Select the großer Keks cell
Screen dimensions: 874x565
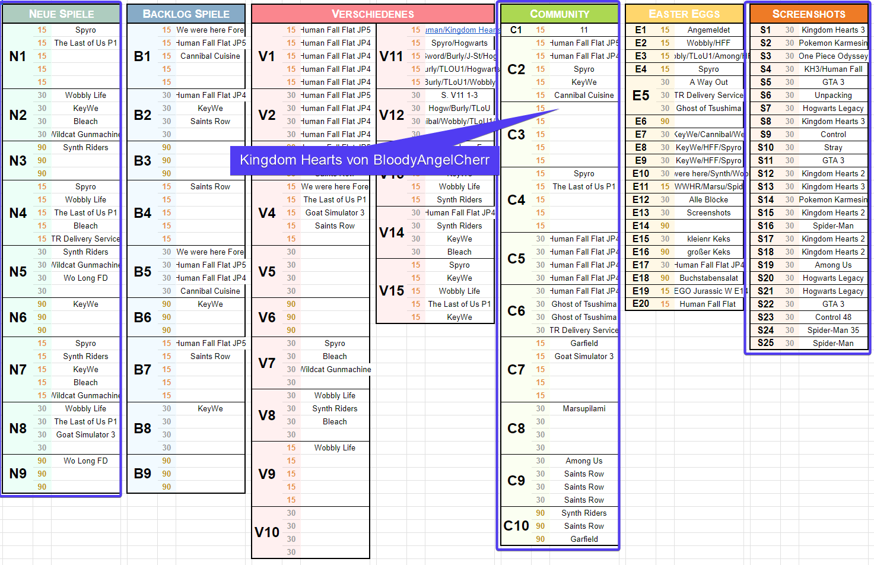tap(708, 252)
